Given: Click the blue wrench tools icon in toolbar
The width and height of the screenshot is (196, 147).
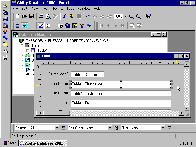Looking at the screenshot, I should click(89, 26).
